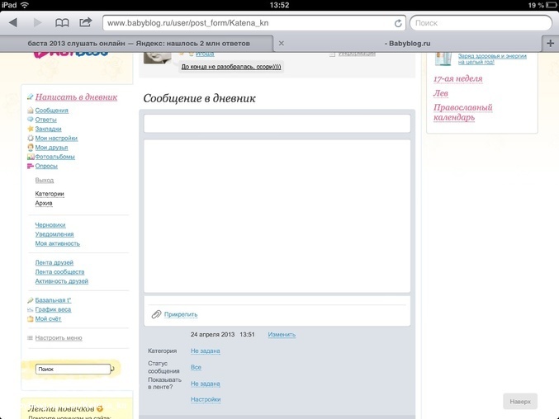Image resolution: width=559 pixels, height=419 pixels.
Task: Click the pencil icon beside Написать в дневник
Action: [30, 97]
